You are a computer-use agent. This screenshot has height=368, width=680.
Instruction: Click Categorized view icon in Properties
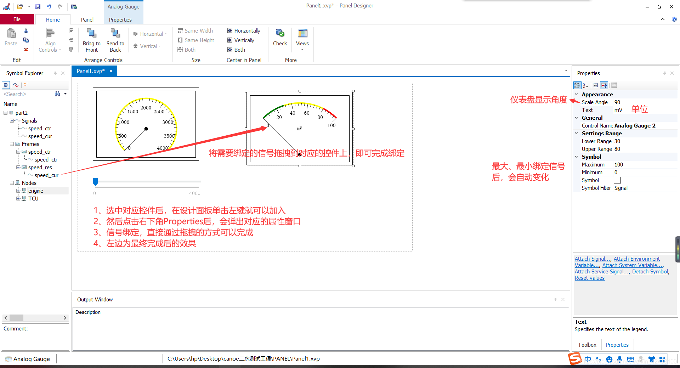578,85
